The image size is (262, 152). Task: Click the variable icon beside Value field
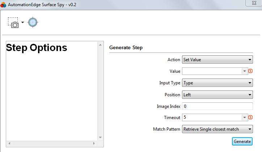[x=250, y=71]
